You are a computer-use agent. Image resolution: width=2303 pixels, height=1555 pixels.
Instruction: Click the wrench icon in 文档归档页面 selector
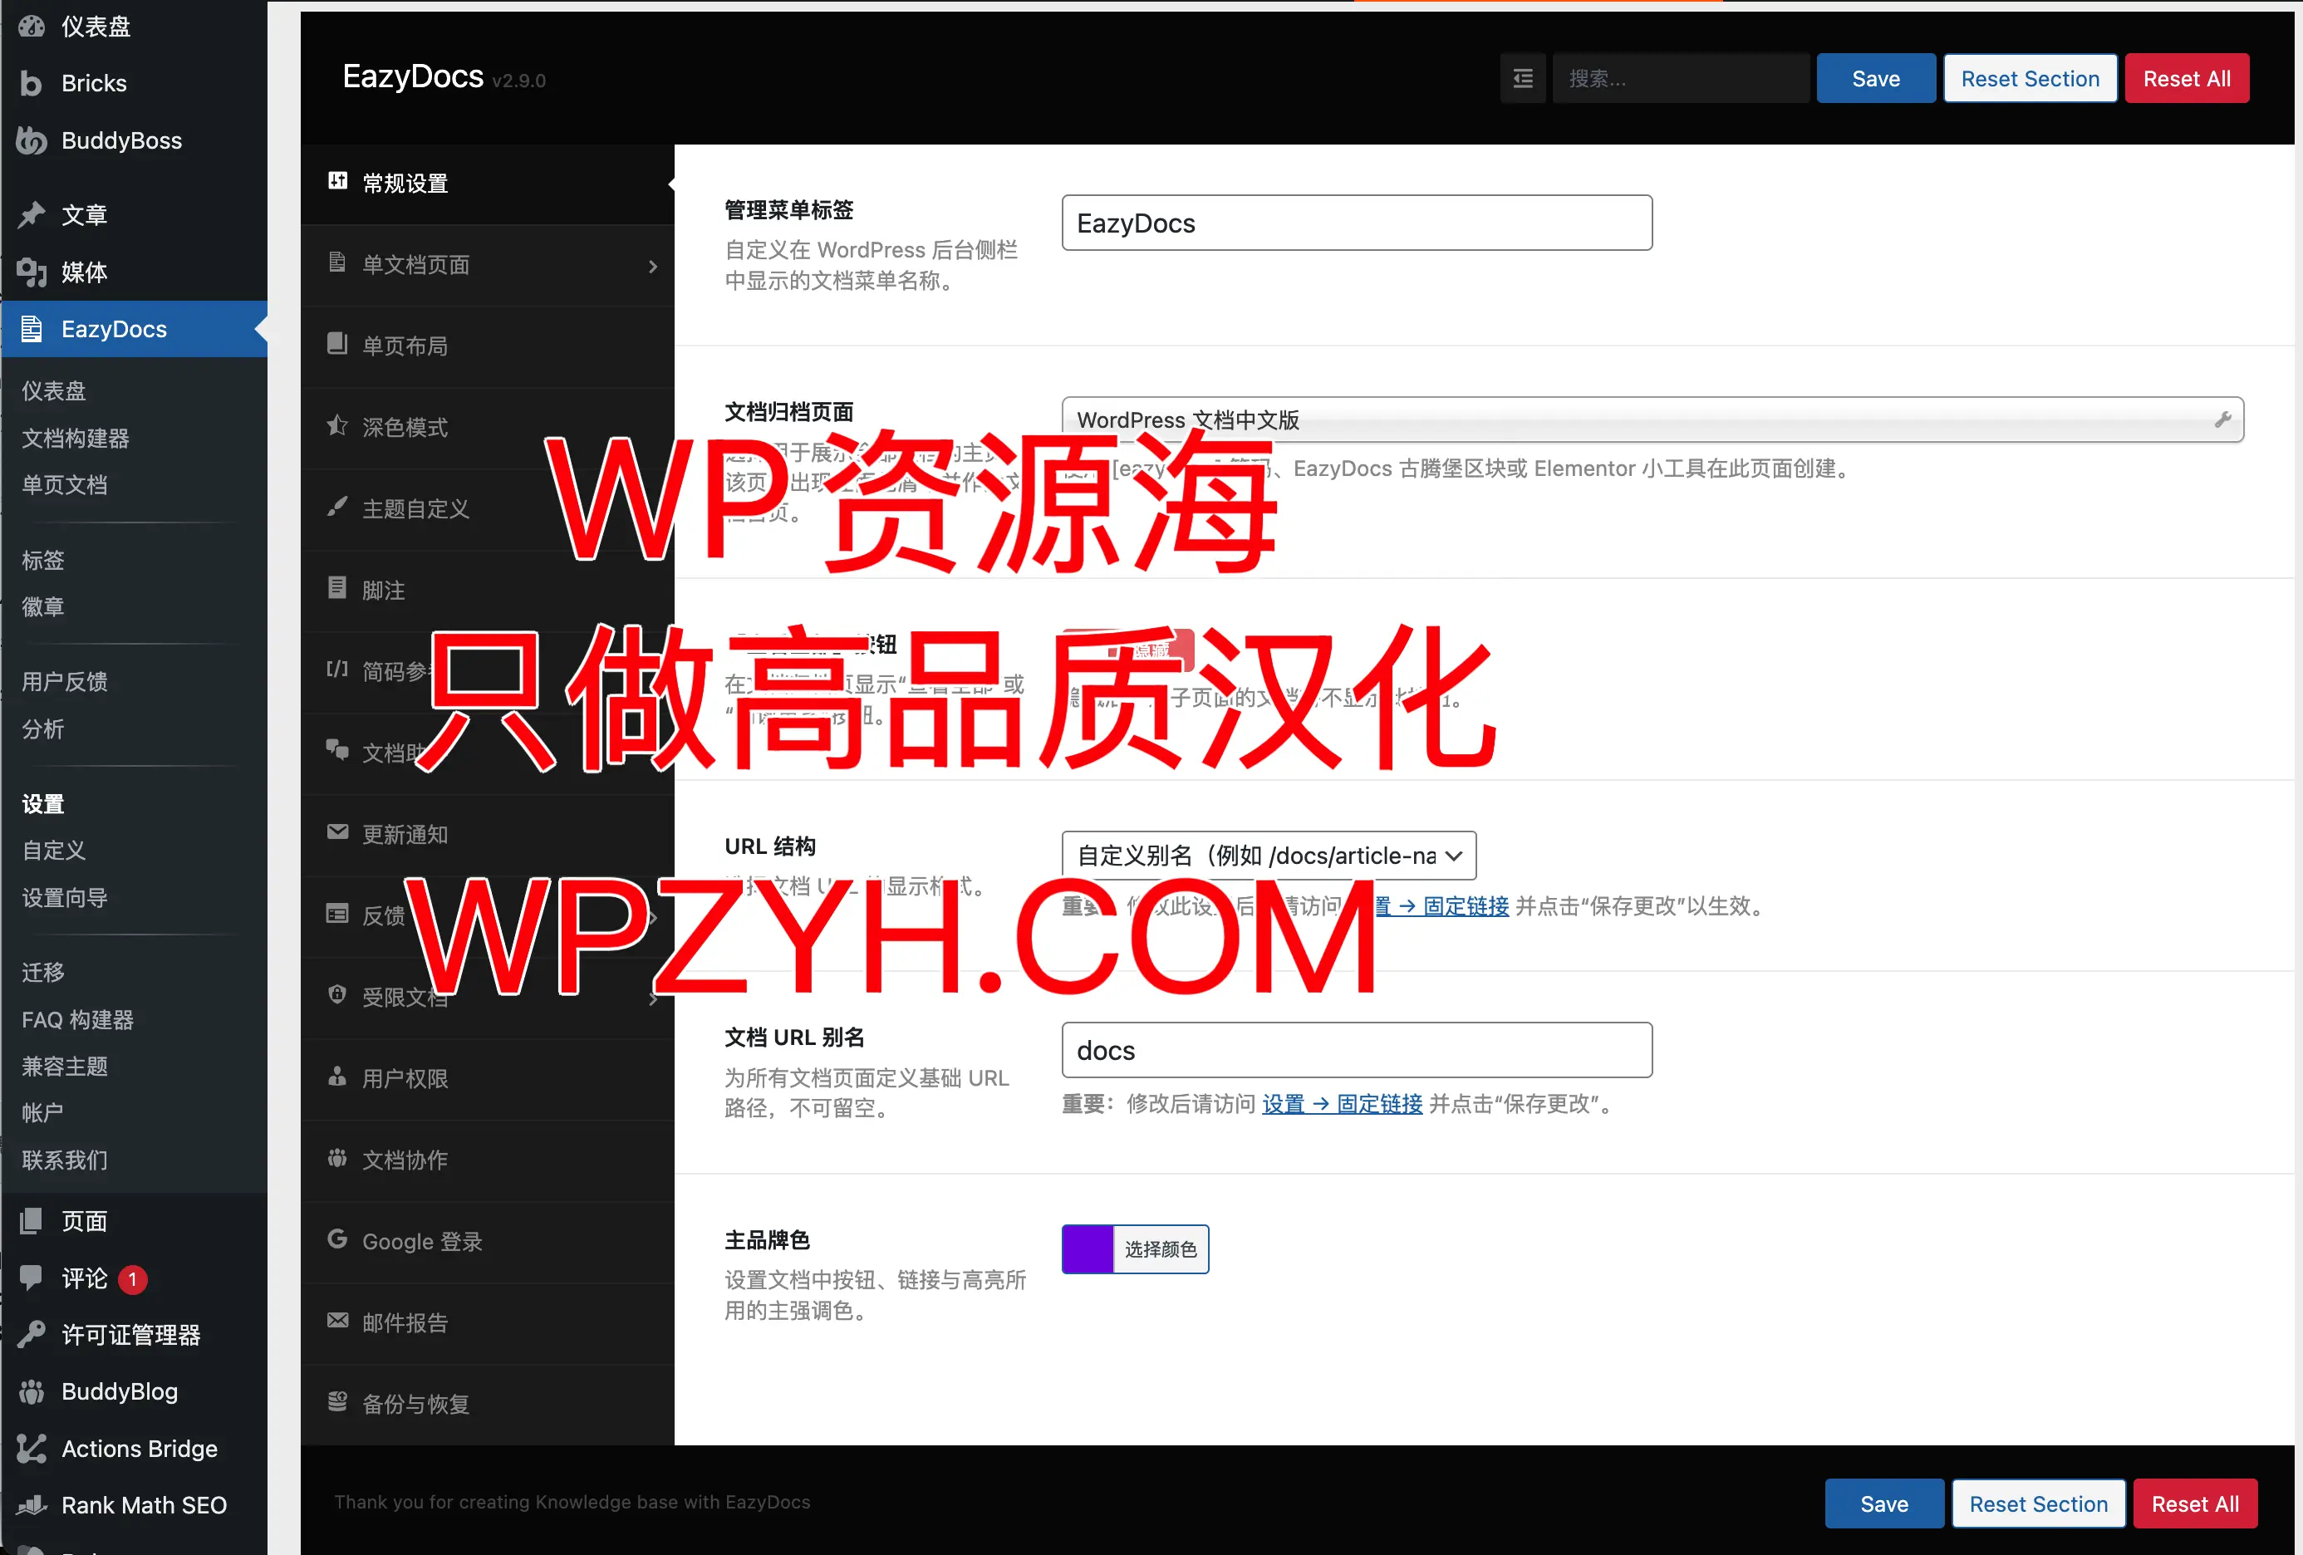[x=2222, y=419]
